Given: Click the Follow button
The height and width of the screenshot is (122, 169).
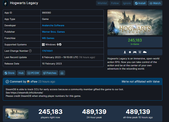Looking at the screenshot, I should pyautogui.click(x=115, y=3).
